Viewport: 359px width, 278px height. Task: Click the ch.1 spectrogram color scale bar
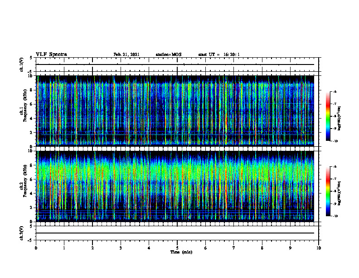tap(328, 116)
